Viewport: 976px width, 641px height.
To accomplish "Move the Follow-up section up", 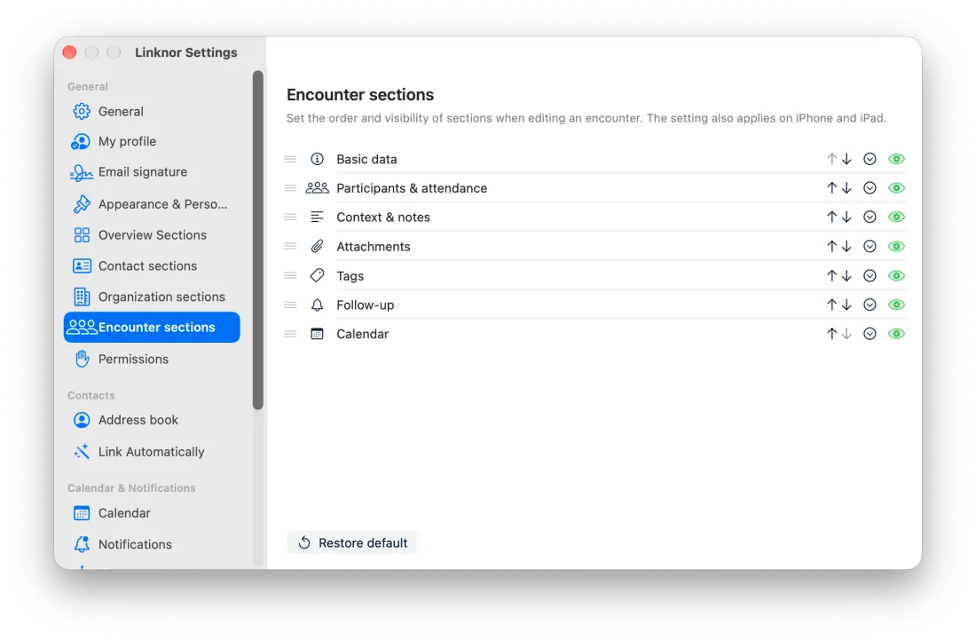I will pyautogui.click(x=831, y=305).
